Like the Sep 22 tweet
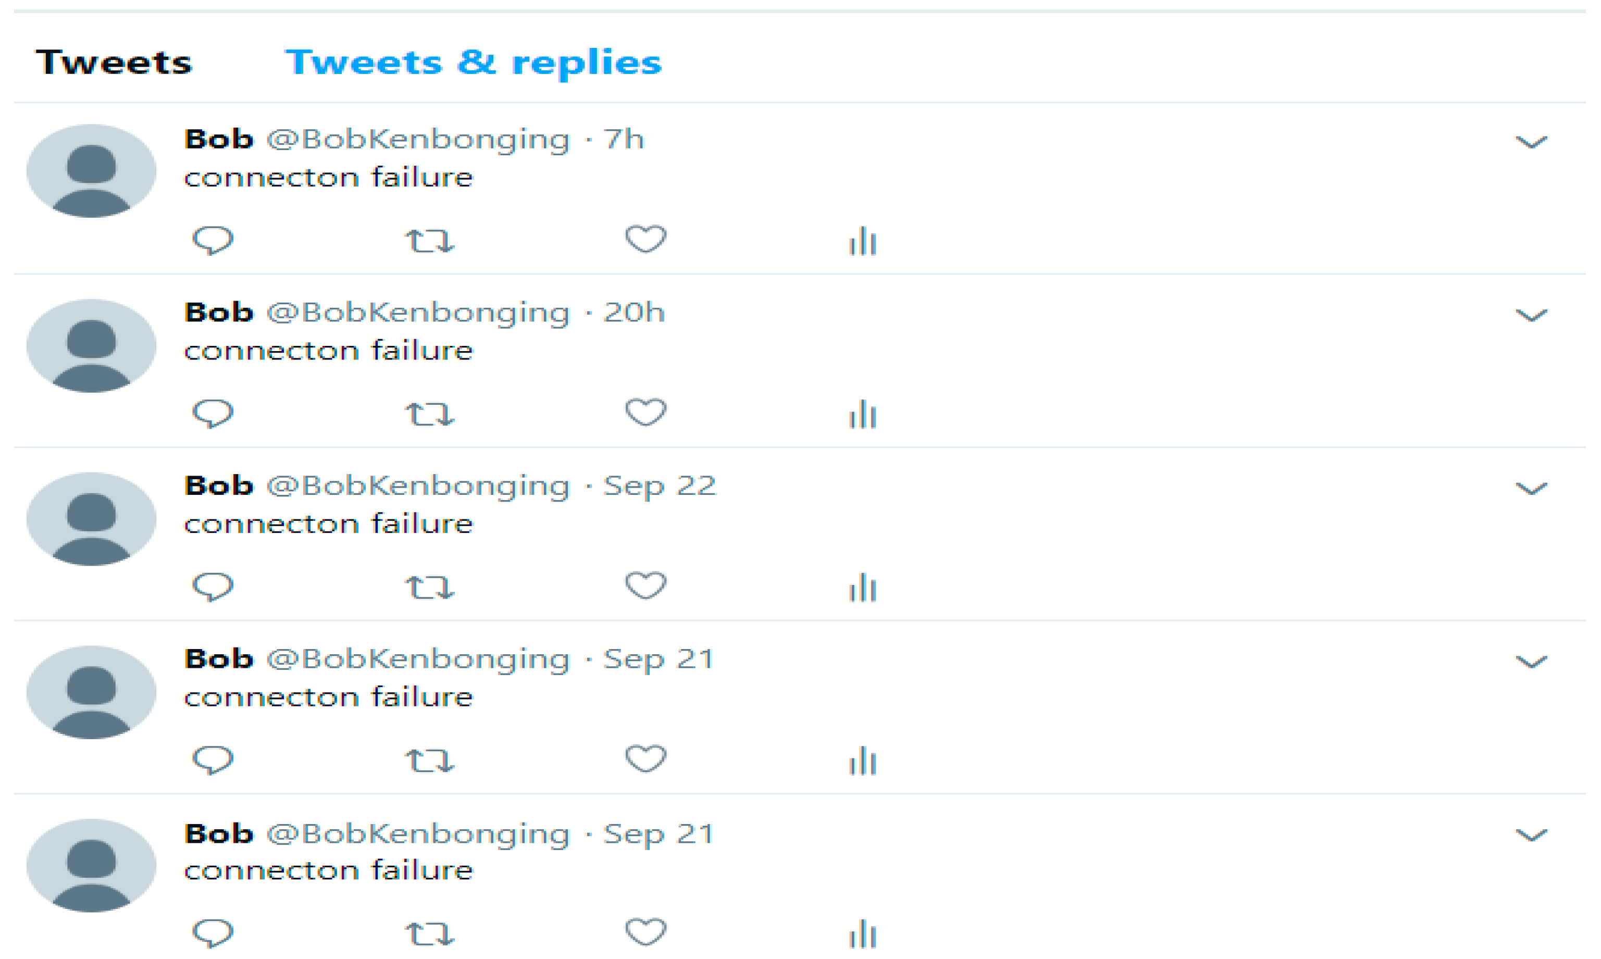The width and height of the screenshot is (1601, 959). [646, 586]
